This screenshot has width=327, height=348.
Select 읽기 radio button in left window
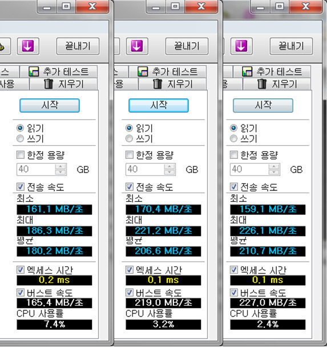click(20, 128)
